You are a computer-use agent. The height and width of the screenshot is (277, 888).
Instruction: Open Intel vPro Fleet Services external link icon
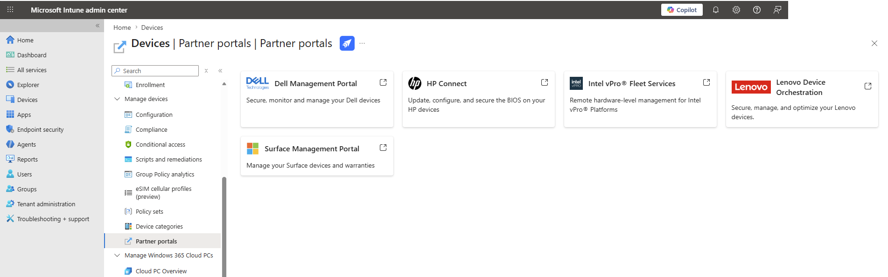point(706,82)
